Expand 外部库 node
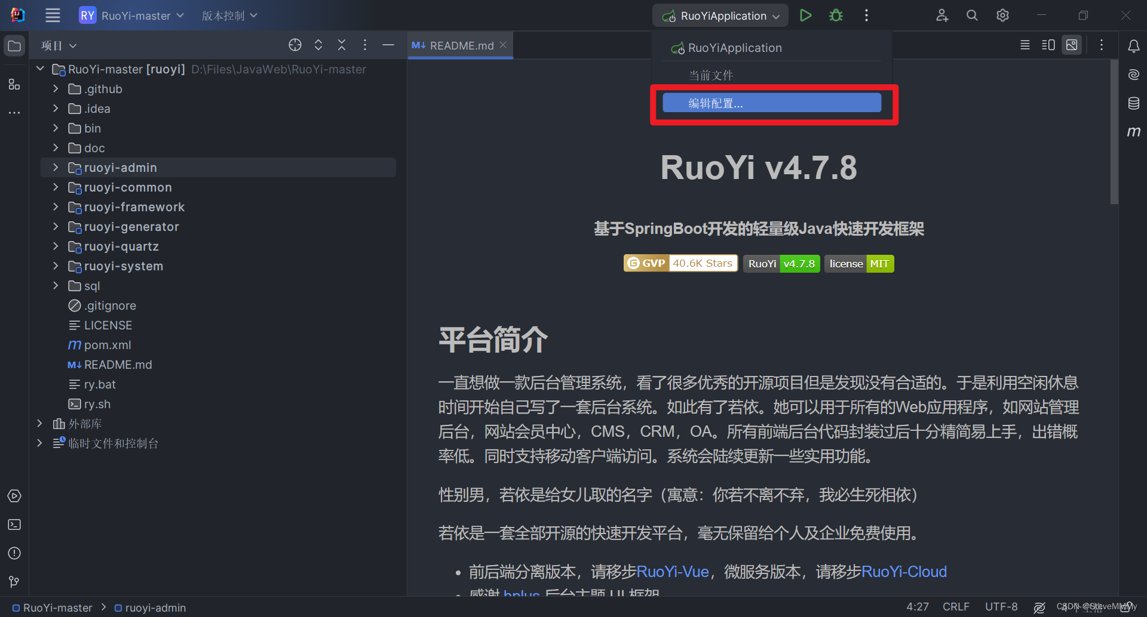 pyautogui.click(x=40, y=424)
